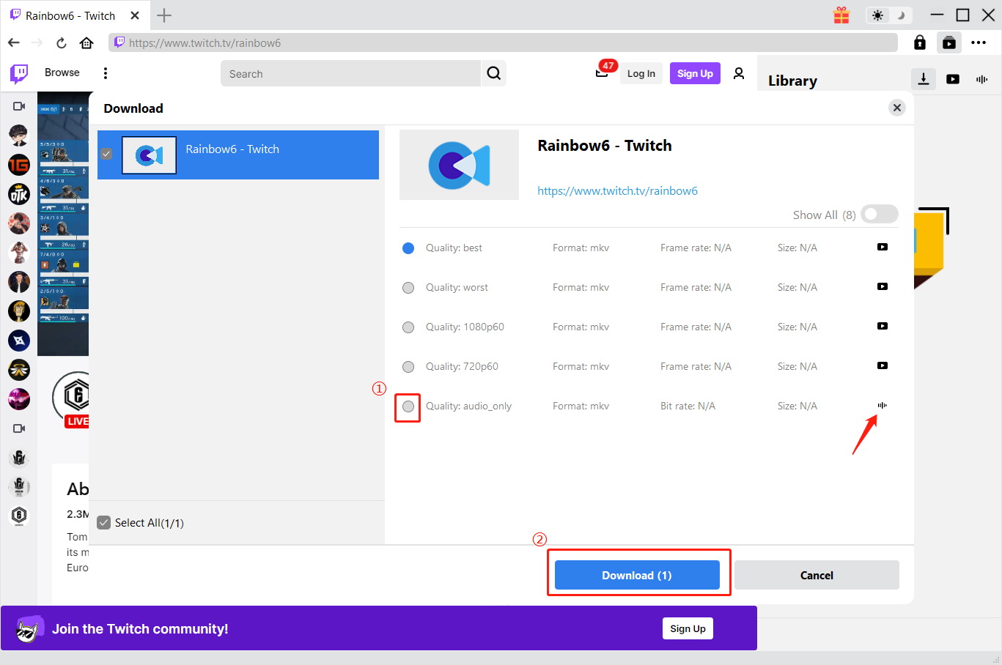Click the Log In button

click(x=641, y=73)
